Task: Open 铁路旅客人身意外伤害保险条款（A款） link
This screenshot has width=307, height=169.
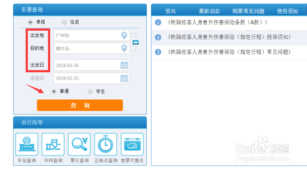Action: pyautogui.click(x=217, y=22)
